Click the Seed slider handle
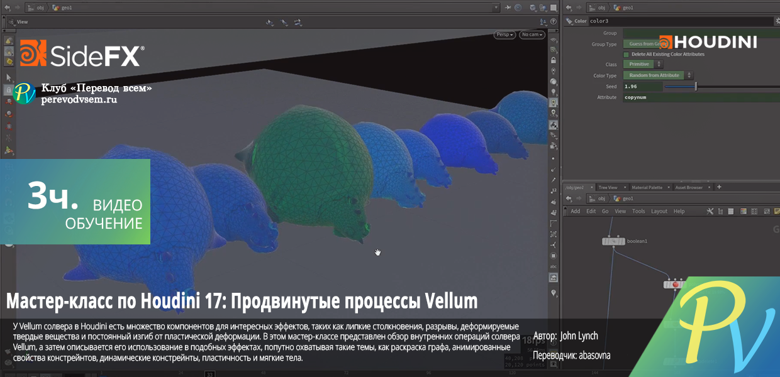The height and width of the screenshot is (377, 780). click(x=695, y=86)
